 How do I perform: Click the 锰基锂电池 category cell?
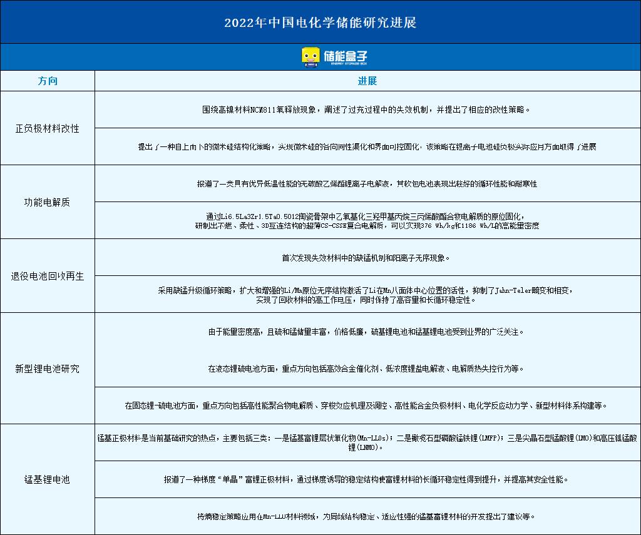click(x=48, y=479)
